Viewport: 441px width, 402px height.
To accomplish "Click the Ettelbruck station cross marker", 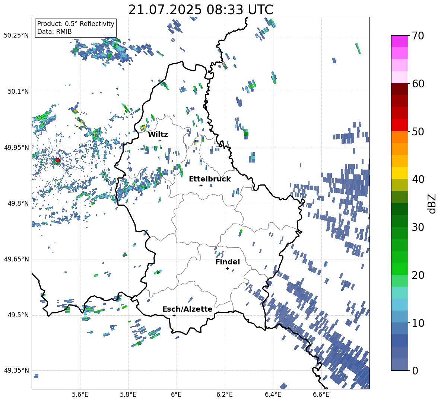I will point(201,185).
